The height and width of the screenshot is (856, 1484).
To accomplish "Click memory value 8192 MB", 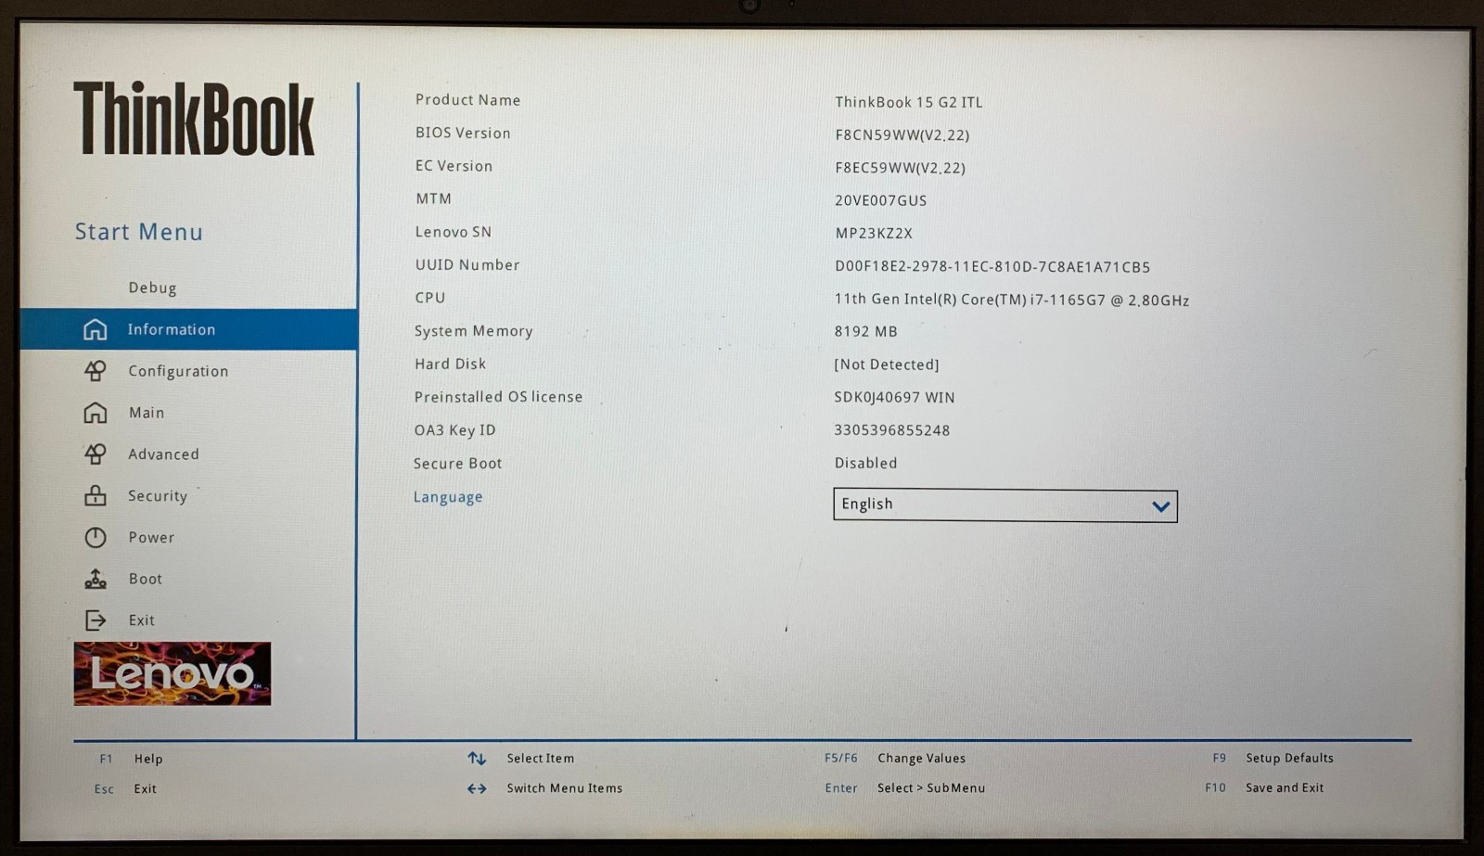I will pos(865,331).
